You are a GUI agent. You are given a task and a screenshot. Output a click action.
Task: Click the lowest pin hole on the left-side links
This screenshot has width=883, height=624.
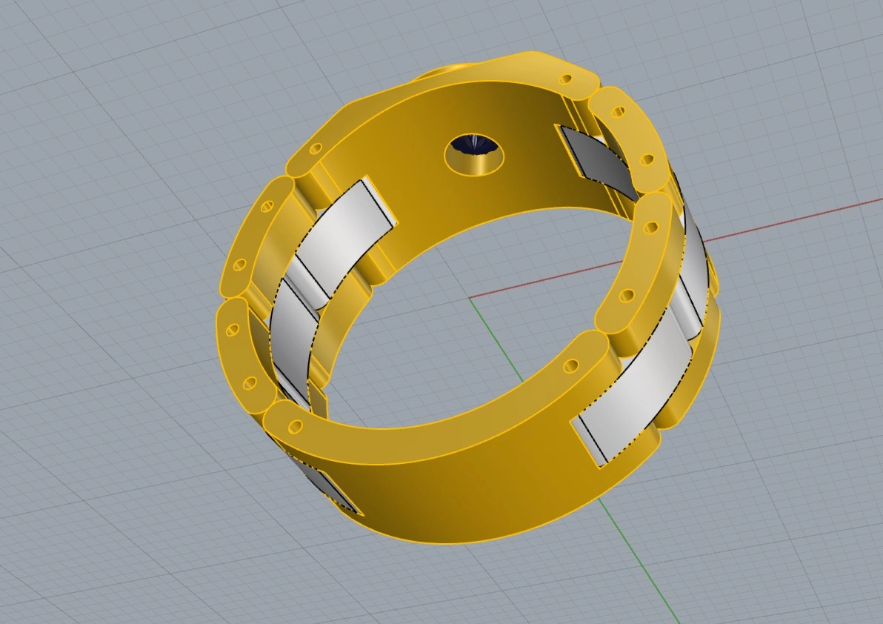[x=250, y=383]
